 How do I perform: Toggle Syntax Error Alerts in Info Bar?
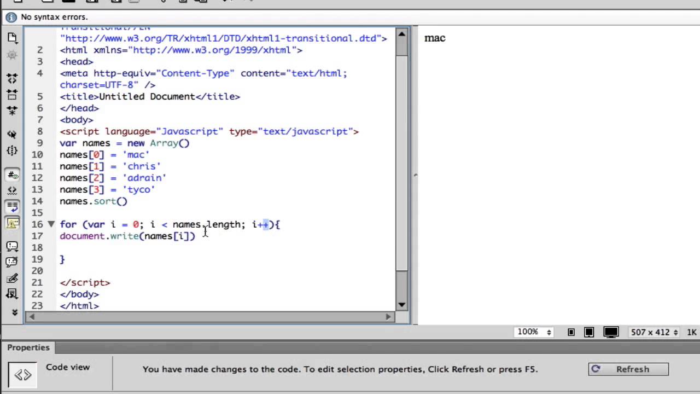(12, 223)
